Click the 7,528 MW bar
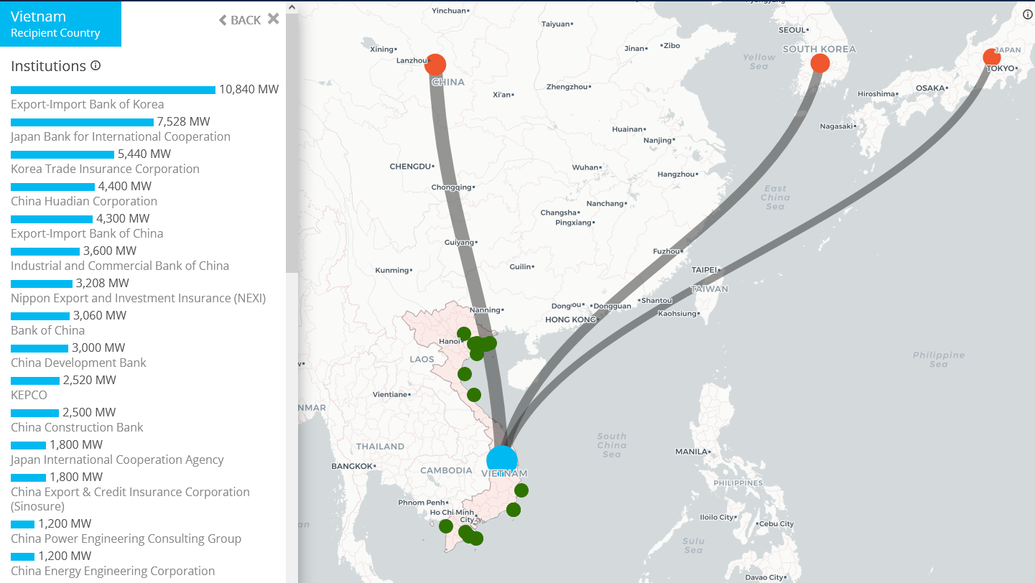This screenshot has width=1035, height=583. pyautogui.click(x=82, y=122)
